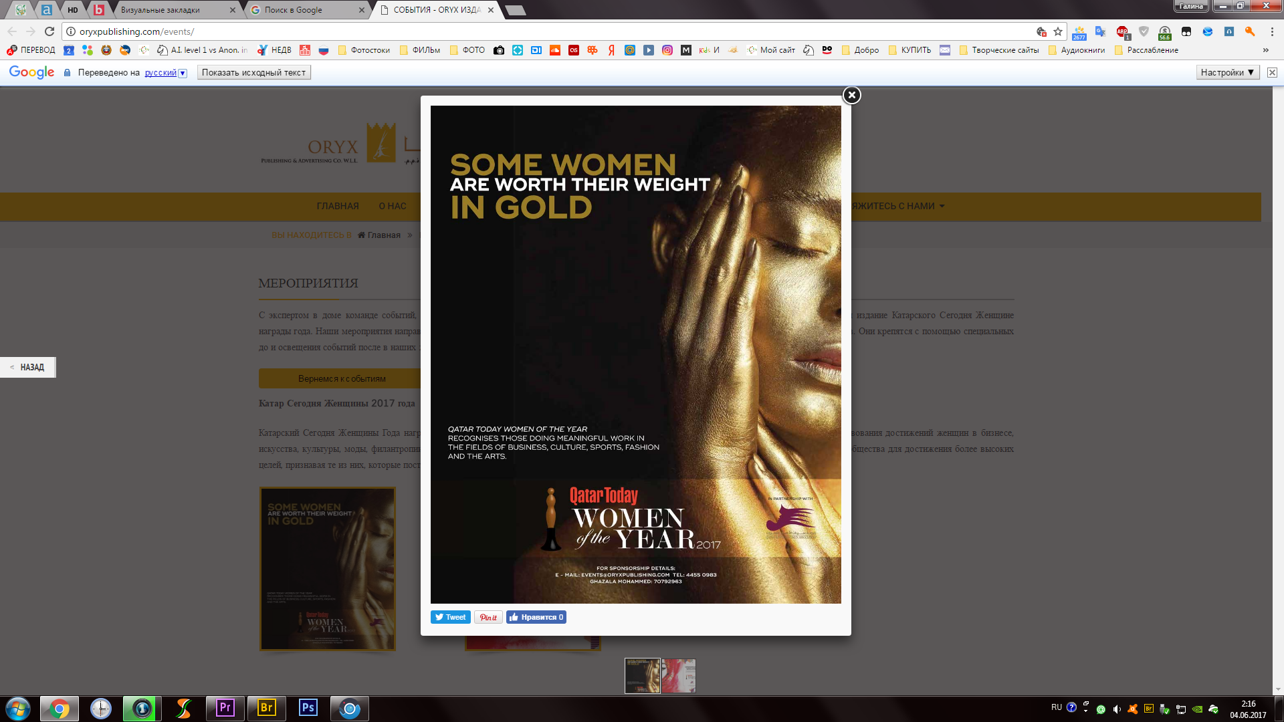Open Chrome three-dot menu
The height and width of the screenshot is (722, 1284).
click(1272, 31)
